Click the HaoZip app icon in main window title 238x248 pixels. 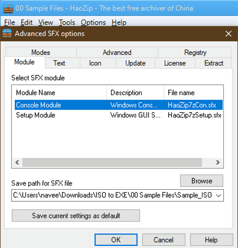click(8, 8)
